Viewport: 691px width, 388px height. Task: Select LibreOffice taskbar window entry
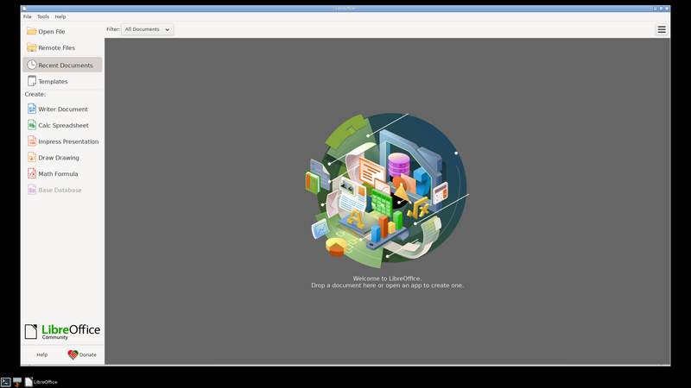click(41, 382)
